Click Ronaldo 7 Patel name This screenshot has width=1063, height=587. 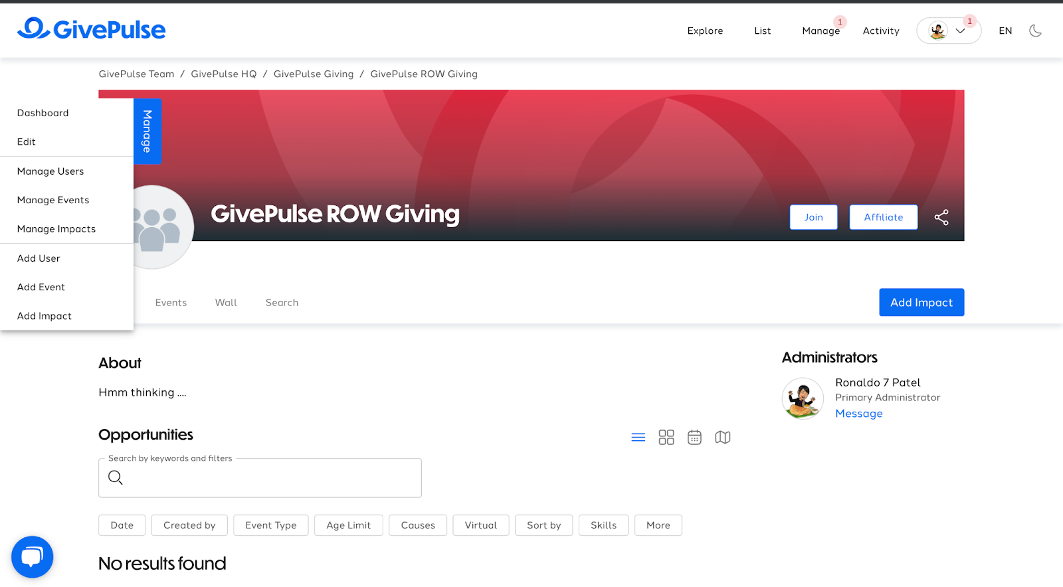[878, 382]
